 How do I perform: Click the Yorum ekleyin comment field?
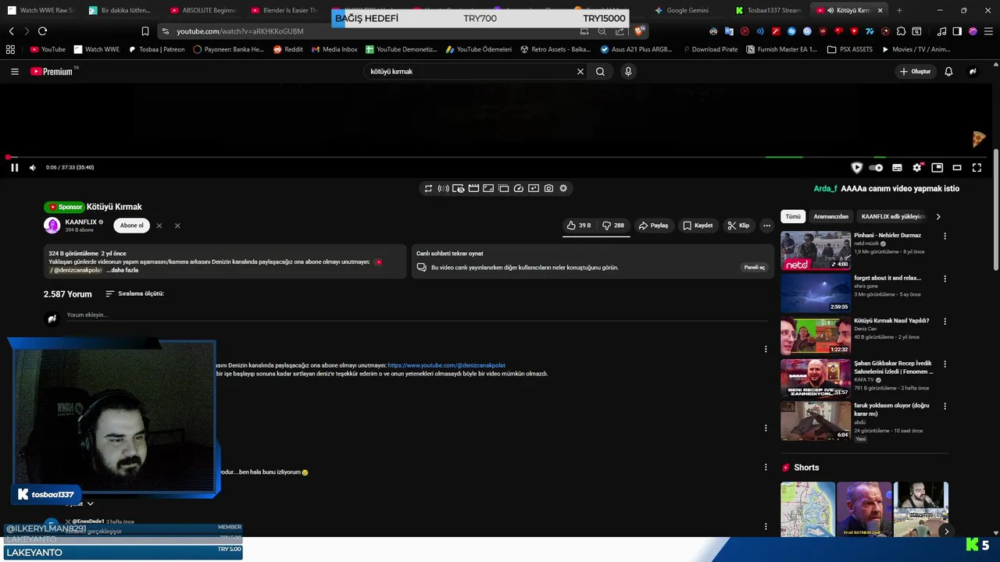tap(417, 315)
